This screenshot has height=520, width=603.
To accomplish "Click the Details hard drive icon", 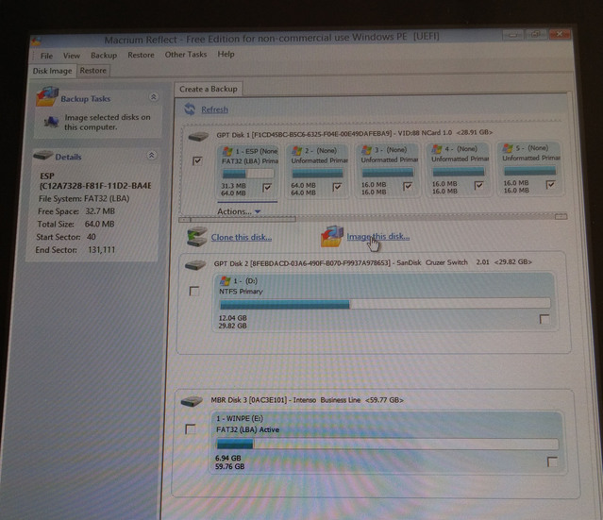I will pyautogui.click(x=42, y=156).
